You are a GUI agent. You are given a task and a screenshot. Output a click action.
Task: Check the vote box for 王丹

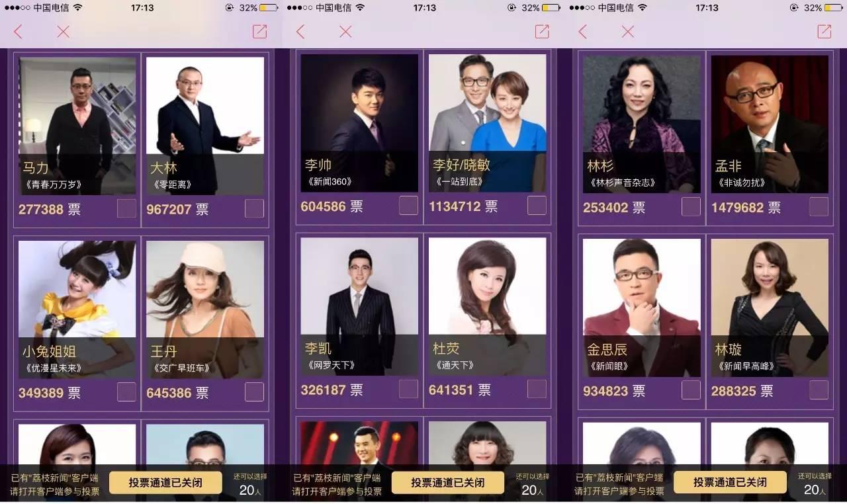[x=254, y=392]
